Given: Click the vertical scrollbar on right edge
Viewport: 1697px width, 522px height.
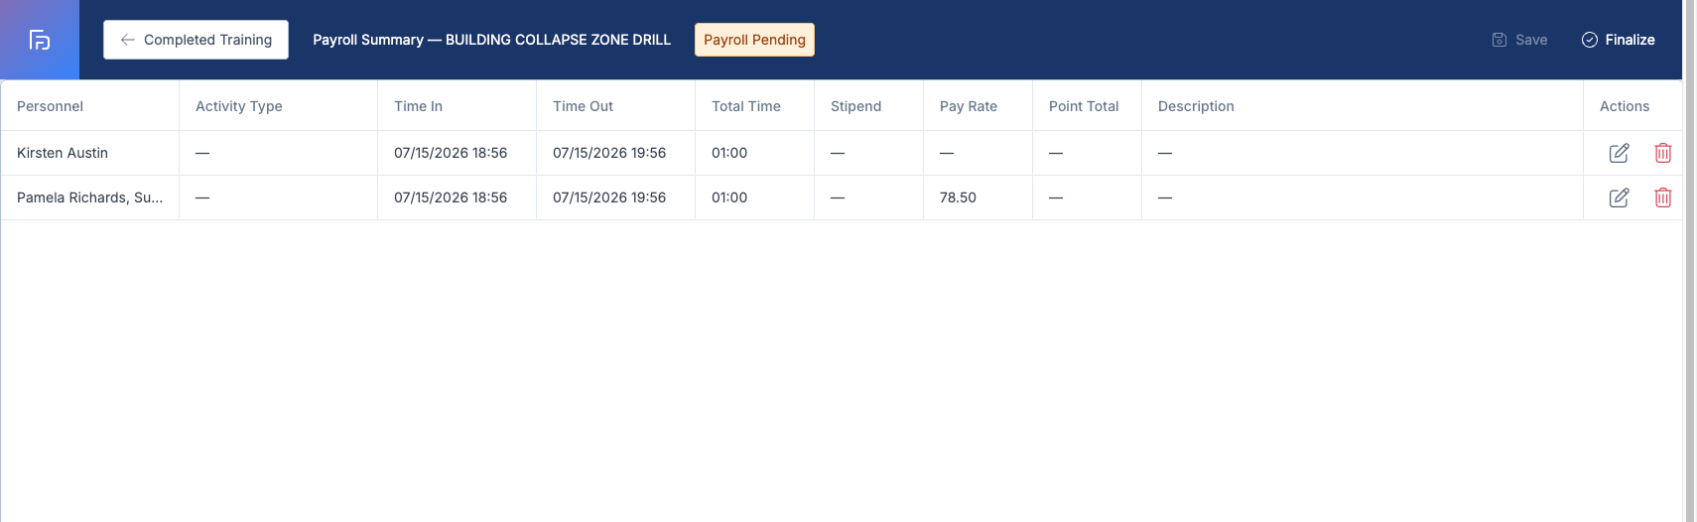Looking at the screenshot, I should pyautogui.click(x=1689, y=261).
